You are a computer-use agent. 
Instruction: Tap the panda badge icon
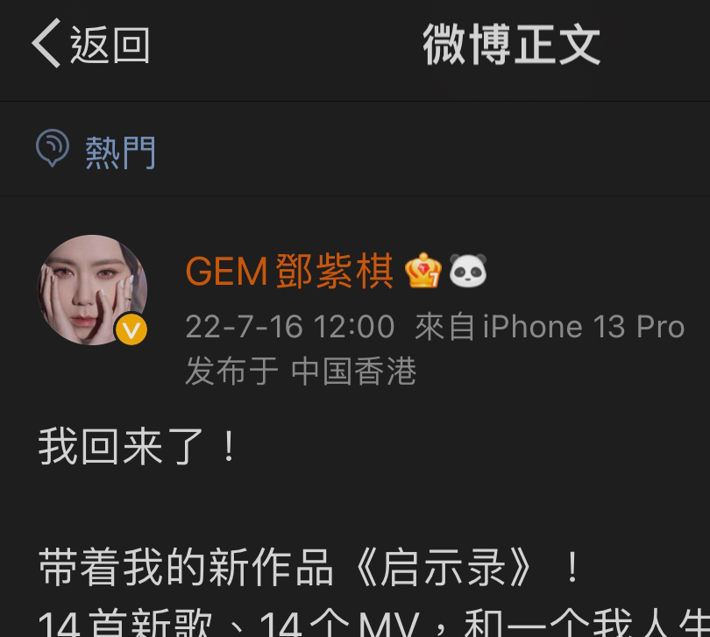[x=468, y=271]
